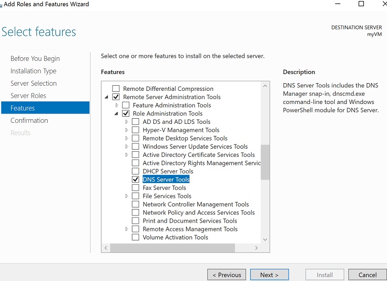
Task: Expand Hyper-V Management Tools node
Action: [x=127, y=130]
